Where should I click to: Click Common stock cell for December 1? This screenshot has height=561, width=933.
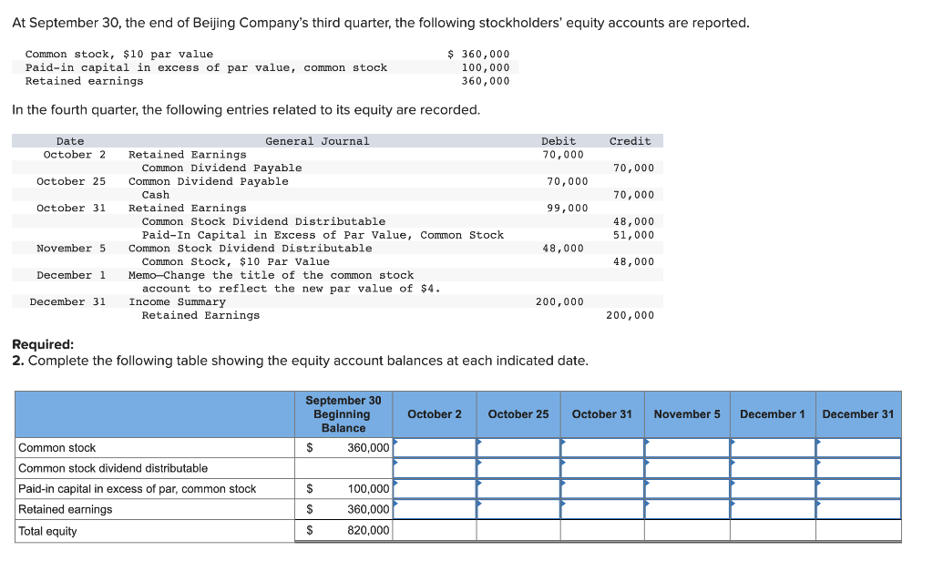click(773, 447)
